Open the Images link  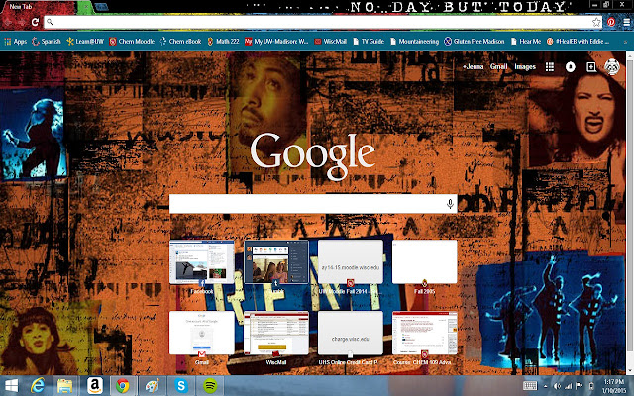525,66
